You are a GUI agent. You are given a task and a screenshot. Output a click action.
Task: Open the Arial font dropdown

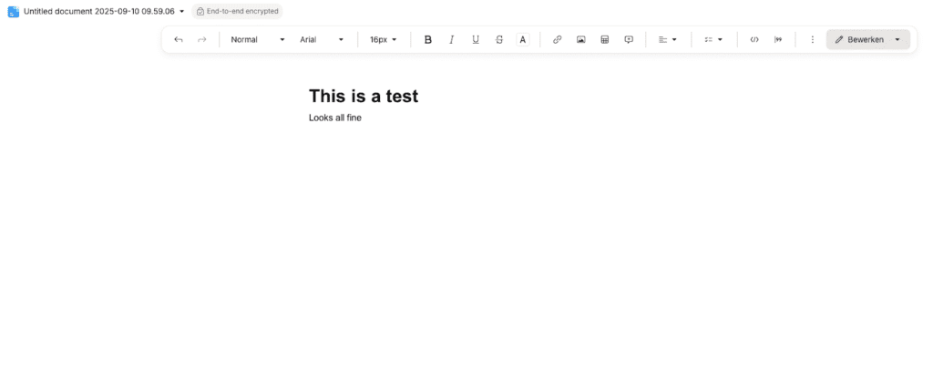point(323,40)
